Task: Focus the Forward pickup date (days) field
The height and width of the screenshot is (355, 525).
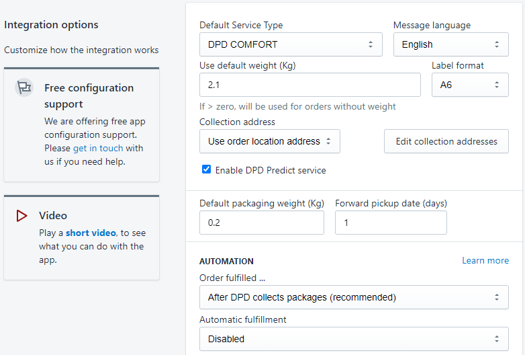Action: click(x=391, y=223)
